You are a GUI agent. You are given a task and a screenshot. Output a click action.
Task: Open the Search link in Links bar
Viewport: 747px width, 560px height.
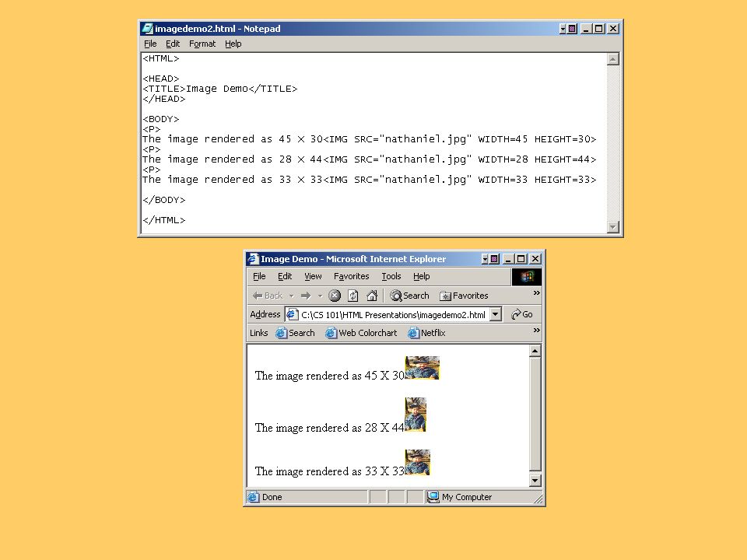[296, 333]
